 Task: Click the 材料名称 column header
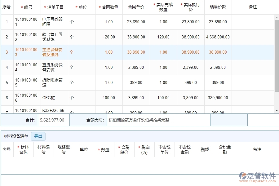pyautogui.click(x=24, y=150)
